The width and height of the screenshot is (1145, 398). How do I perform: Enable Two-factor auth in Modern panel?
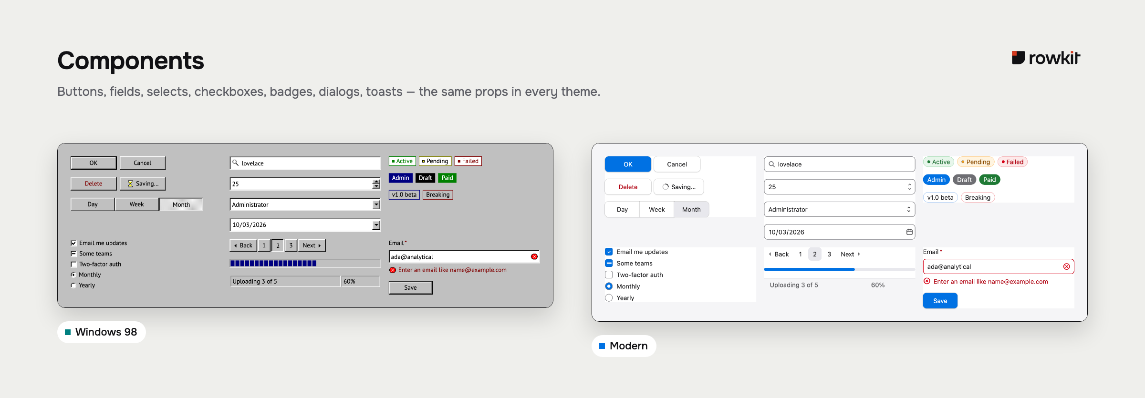609,275
